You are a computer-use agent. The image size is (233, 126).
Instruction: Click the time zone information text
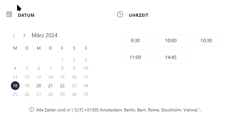(x=119, y=110)
